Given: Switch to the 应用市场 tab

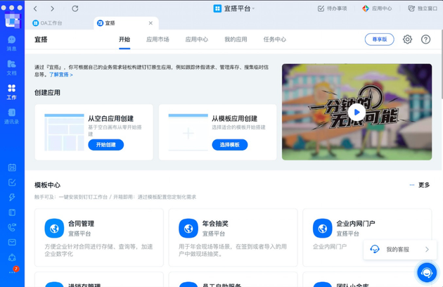Looking at the screenshot, I should tap(158, 39).
